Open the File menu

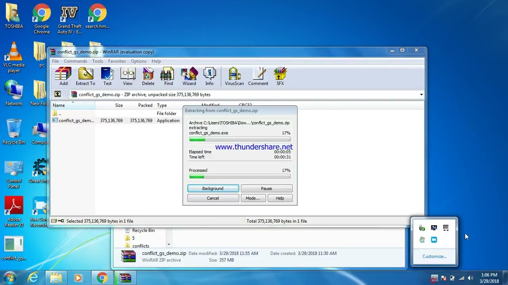point(55,61)
